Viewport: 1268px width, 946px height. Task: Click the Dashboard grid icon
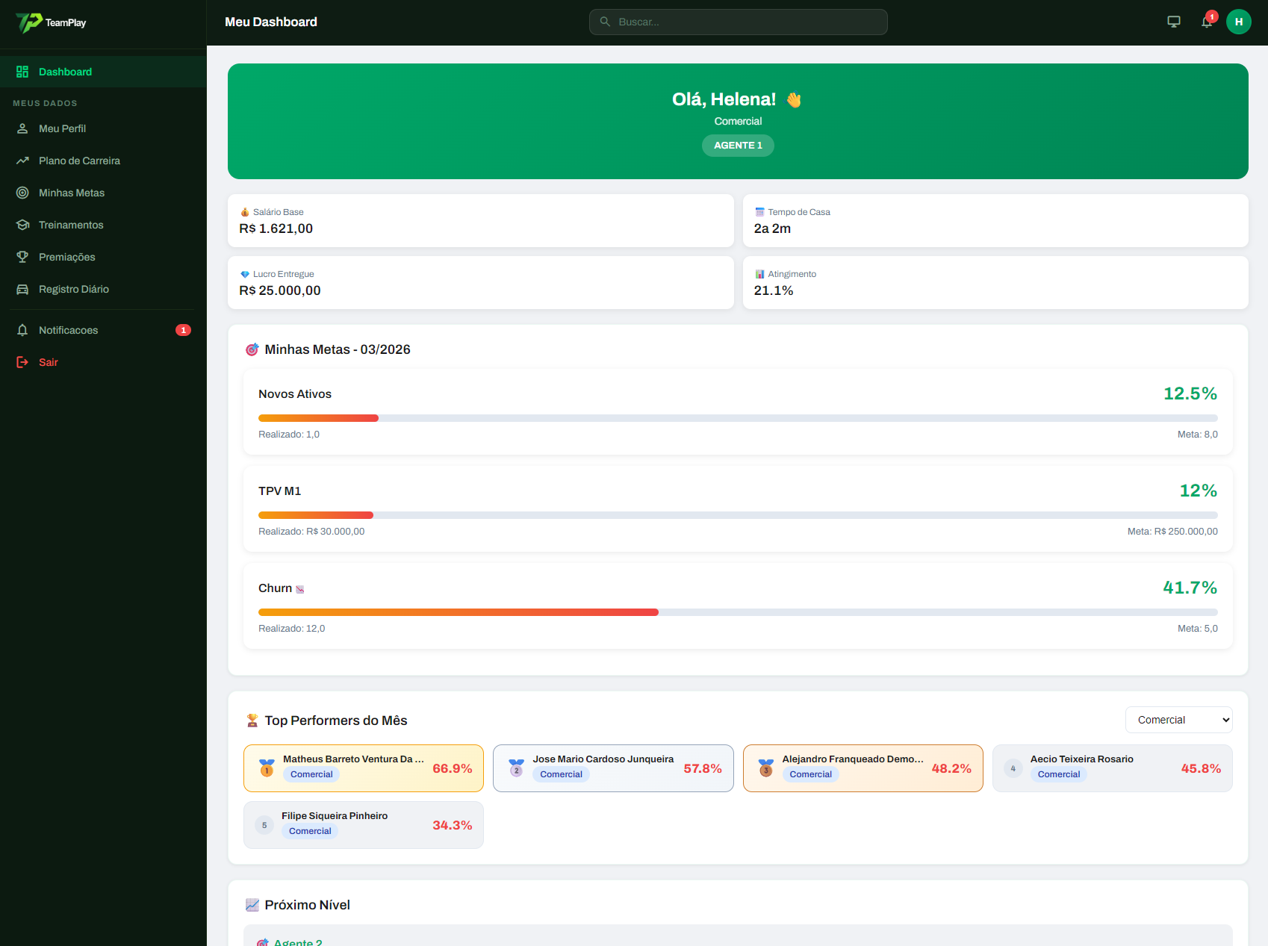pos(22,72)
